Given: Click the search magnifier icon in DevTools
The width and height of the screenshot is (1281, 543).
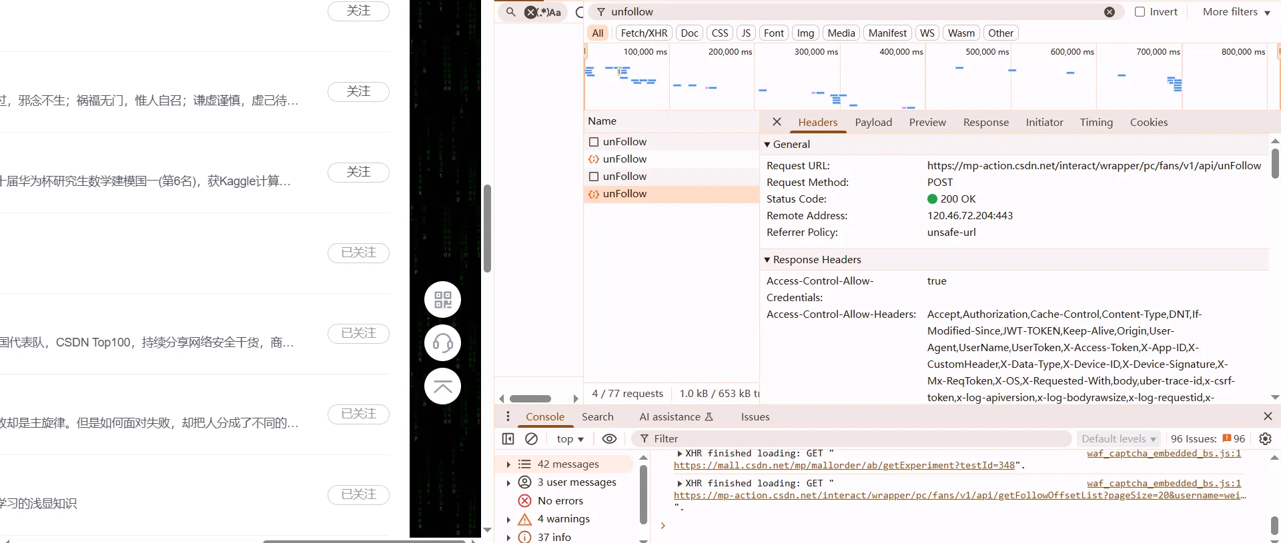Looking at the screenshot, I should [x=510, y=12].
